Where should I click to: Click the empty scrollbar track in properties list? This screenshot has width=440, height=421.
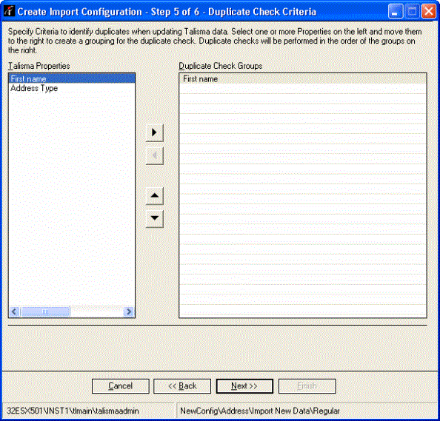tap(96, 311)
